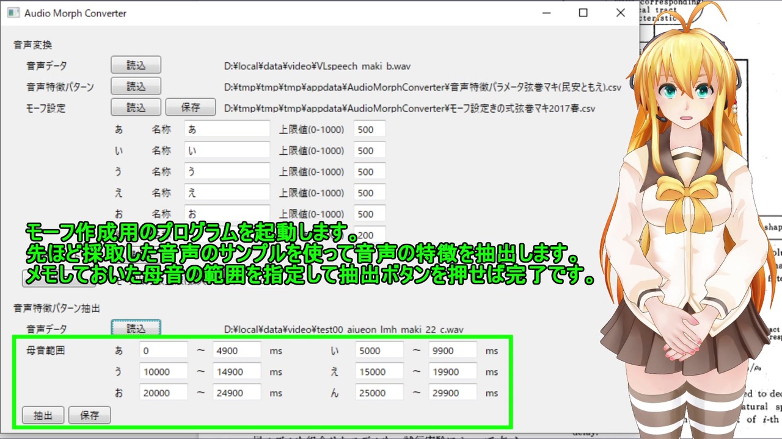Viewport: 782px width, 439px height.
Task: Click 読込 button for 音声特徴パターン
Action: [x=136, y=86]
